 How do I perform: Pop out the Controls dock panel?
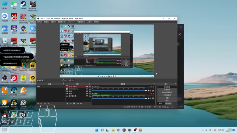point(176,84)
